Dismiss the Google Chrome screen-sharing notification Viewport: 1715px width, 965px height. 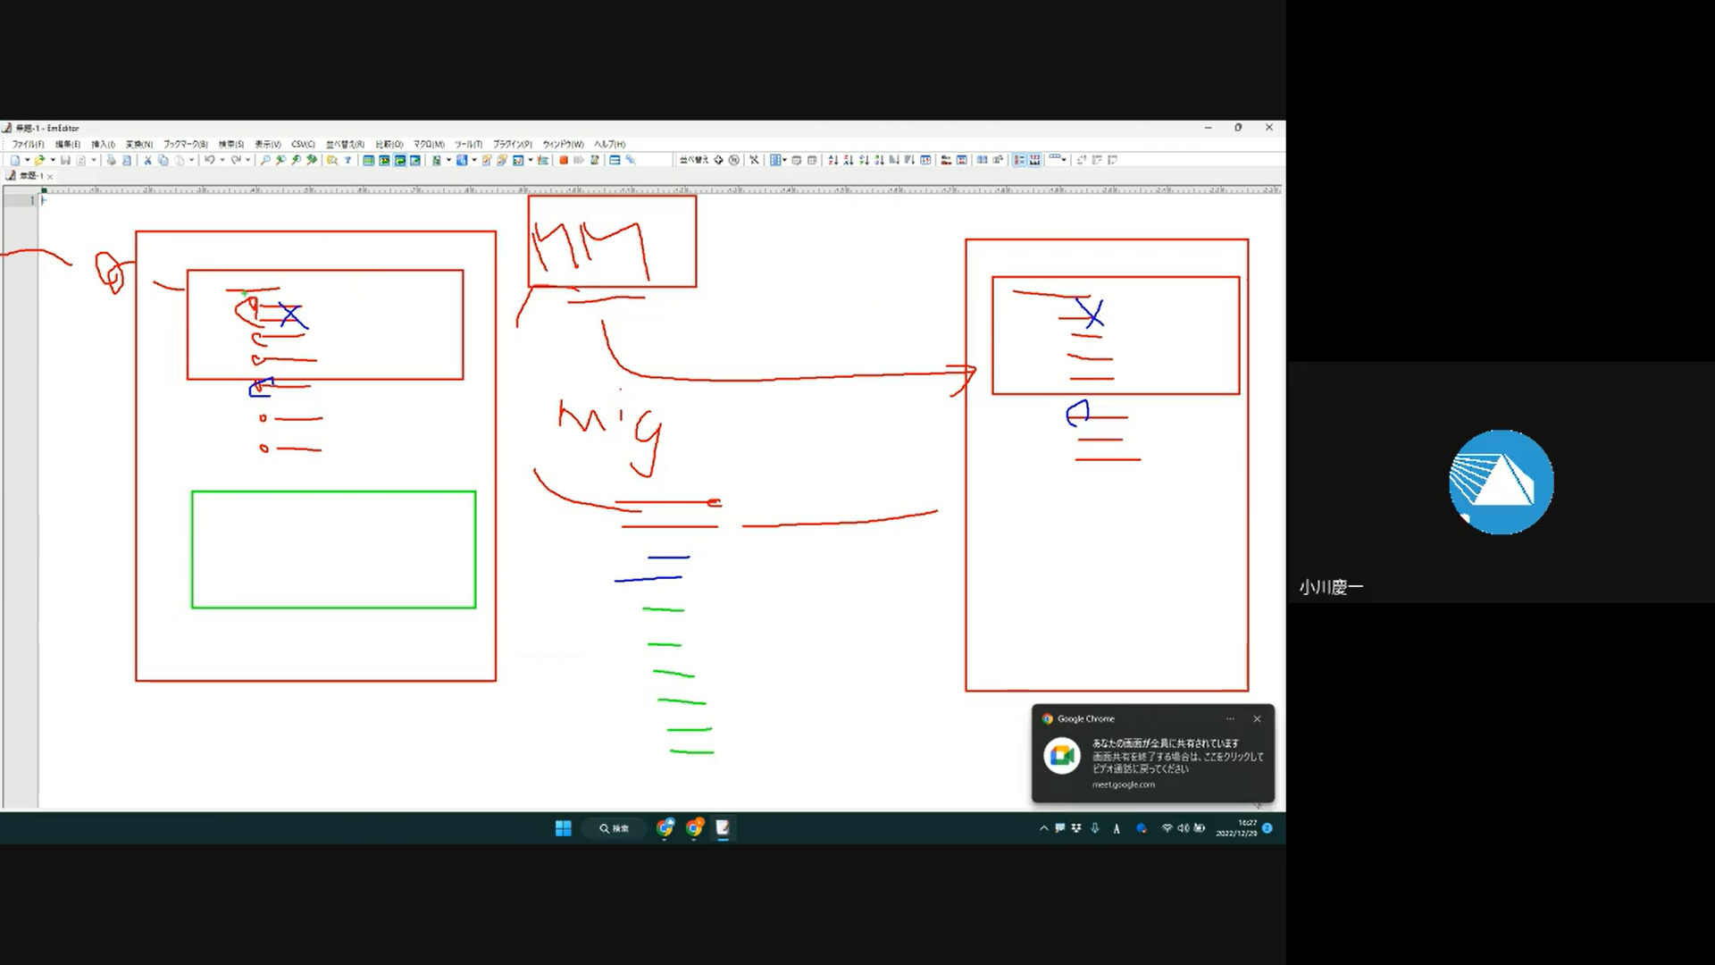[1257, 718]
